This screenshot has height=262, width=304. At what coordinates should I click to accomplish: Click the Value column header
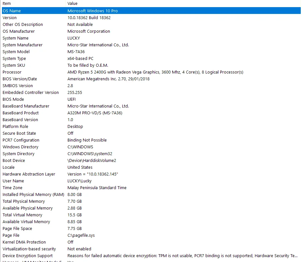coord(183,4)
